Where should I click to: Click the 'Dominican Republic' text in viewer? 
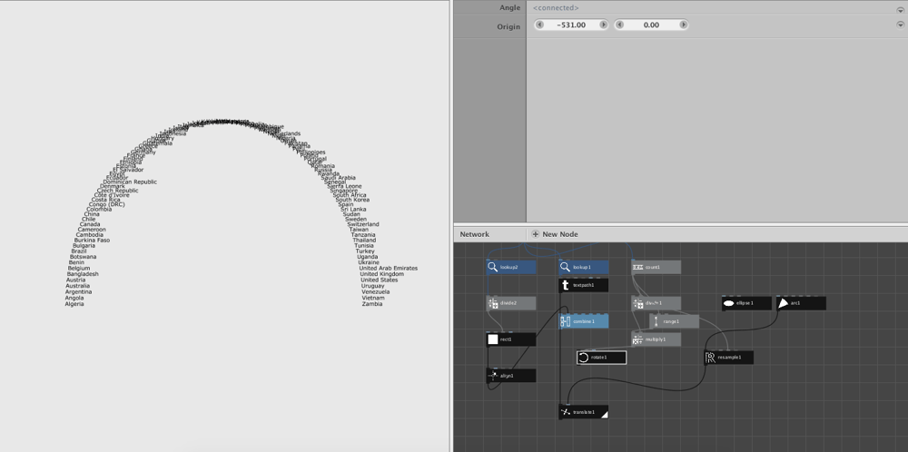tap(130, 182)
